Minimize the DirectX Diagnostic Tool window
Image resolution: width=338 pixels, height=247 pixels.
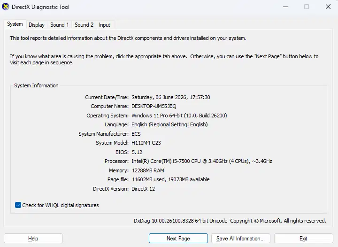285,7
